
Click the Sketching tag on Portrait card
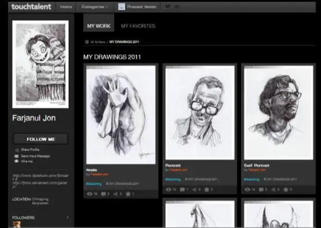point(173,180)
